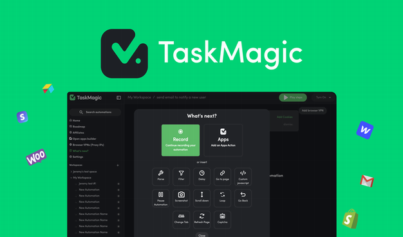Collapse the sidebar with the panel icon
403x237 pixels.
click(118, 98)
